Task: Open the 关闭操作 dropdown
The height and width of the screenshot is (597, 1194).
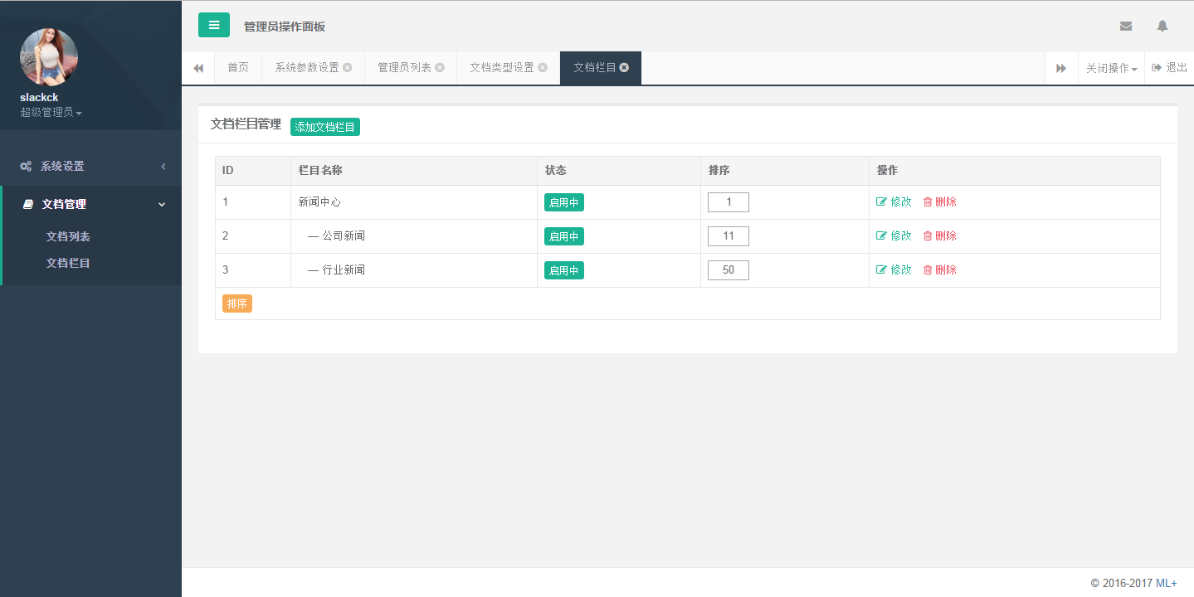Action: [1111, 68]
